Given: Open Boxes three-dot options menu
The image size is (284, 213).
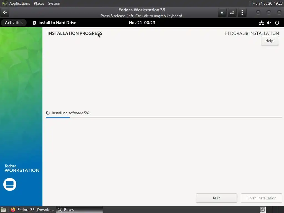Looking at the screenshot, I should coord(242,13).
